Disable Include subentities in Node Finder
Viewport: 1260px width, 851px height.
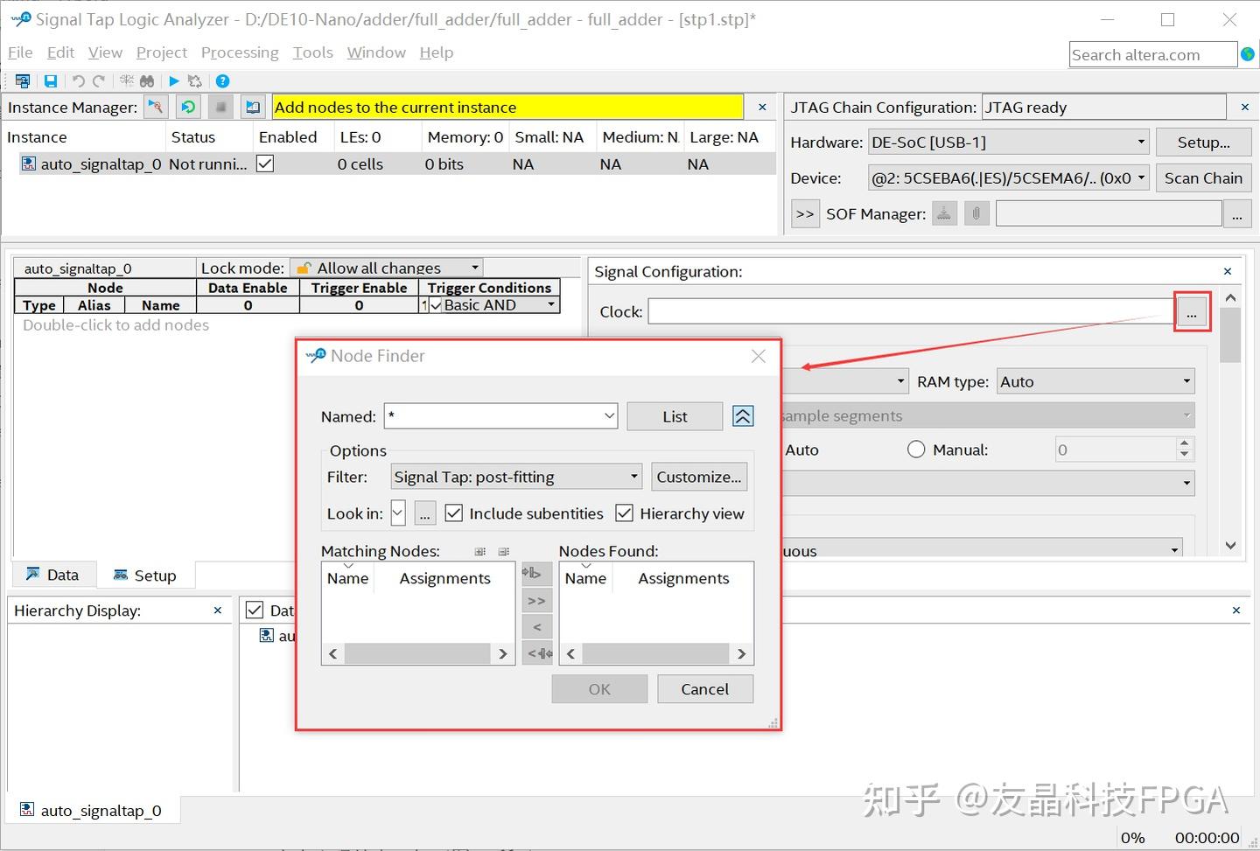454,513
